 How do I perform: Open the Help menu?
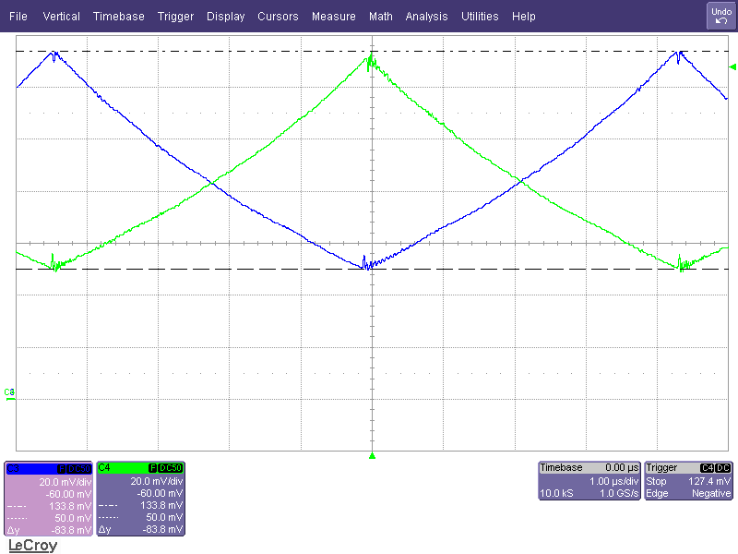coord(523,17)
